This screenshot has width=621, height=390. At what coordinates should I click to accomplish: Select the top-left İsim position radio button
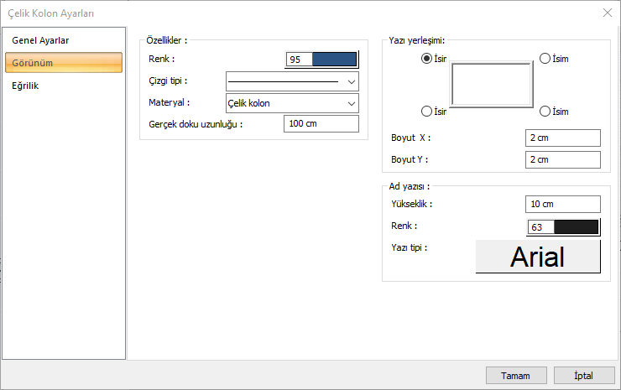tap(427, 59)
